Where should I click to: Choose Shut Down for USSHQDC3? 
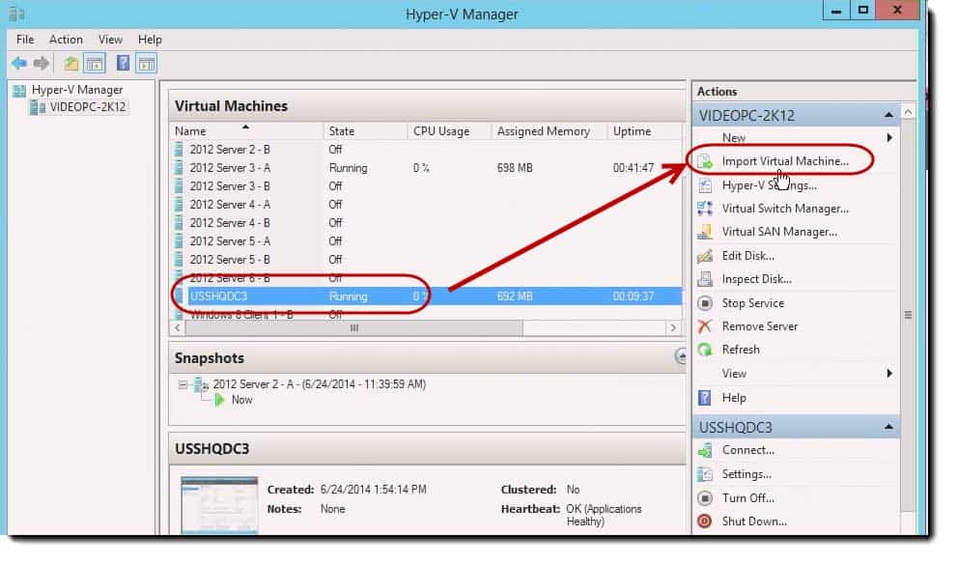(754, 522)
